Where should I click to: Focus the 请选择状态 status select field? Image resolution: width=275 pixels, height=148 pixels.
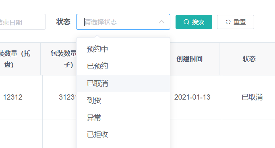click(123, 22)
